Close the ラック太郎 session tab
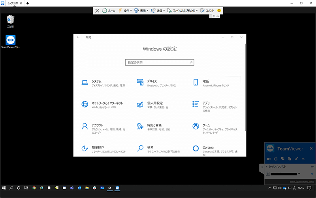 (x=21, y=4)
